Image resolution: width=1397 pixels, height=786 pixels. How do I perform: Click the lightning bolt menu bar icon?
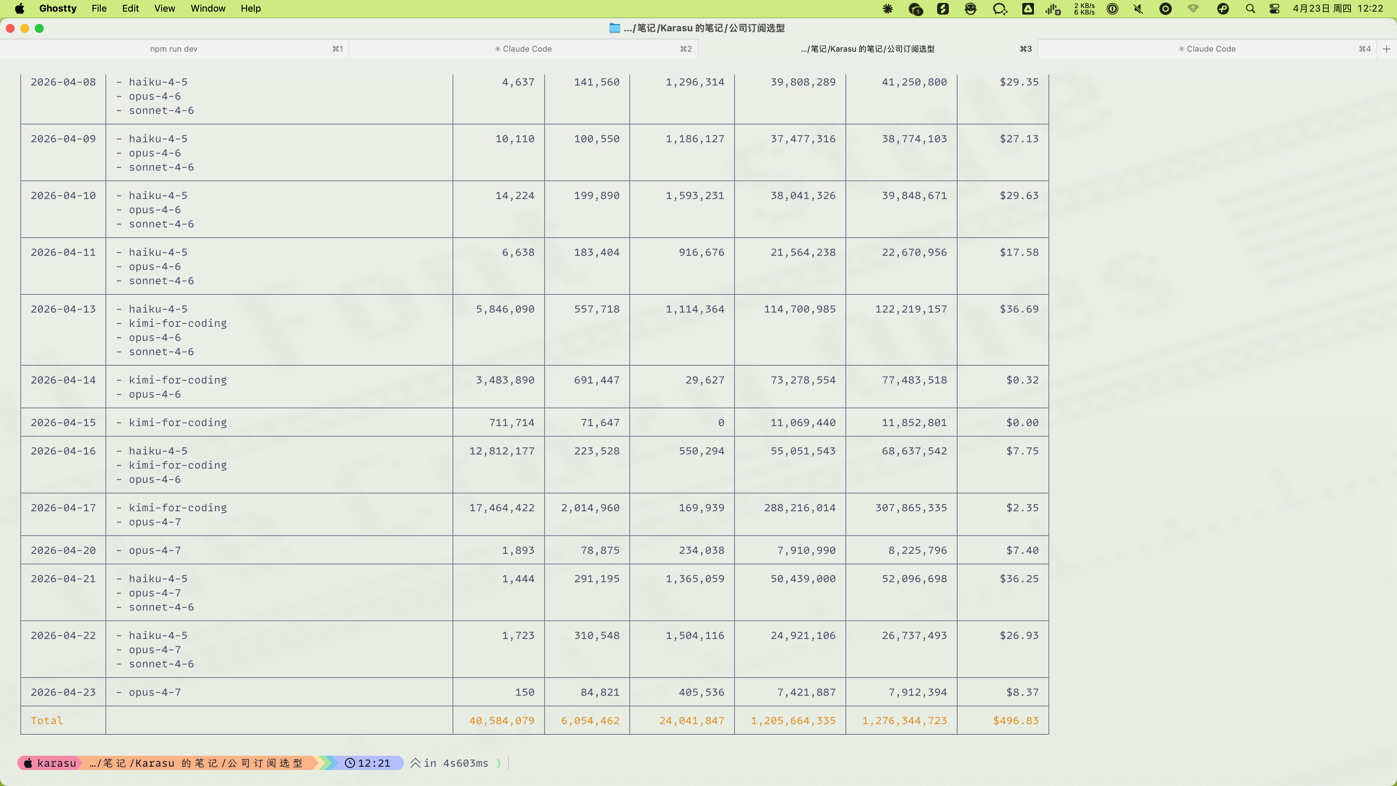click(x=943, y=9)
